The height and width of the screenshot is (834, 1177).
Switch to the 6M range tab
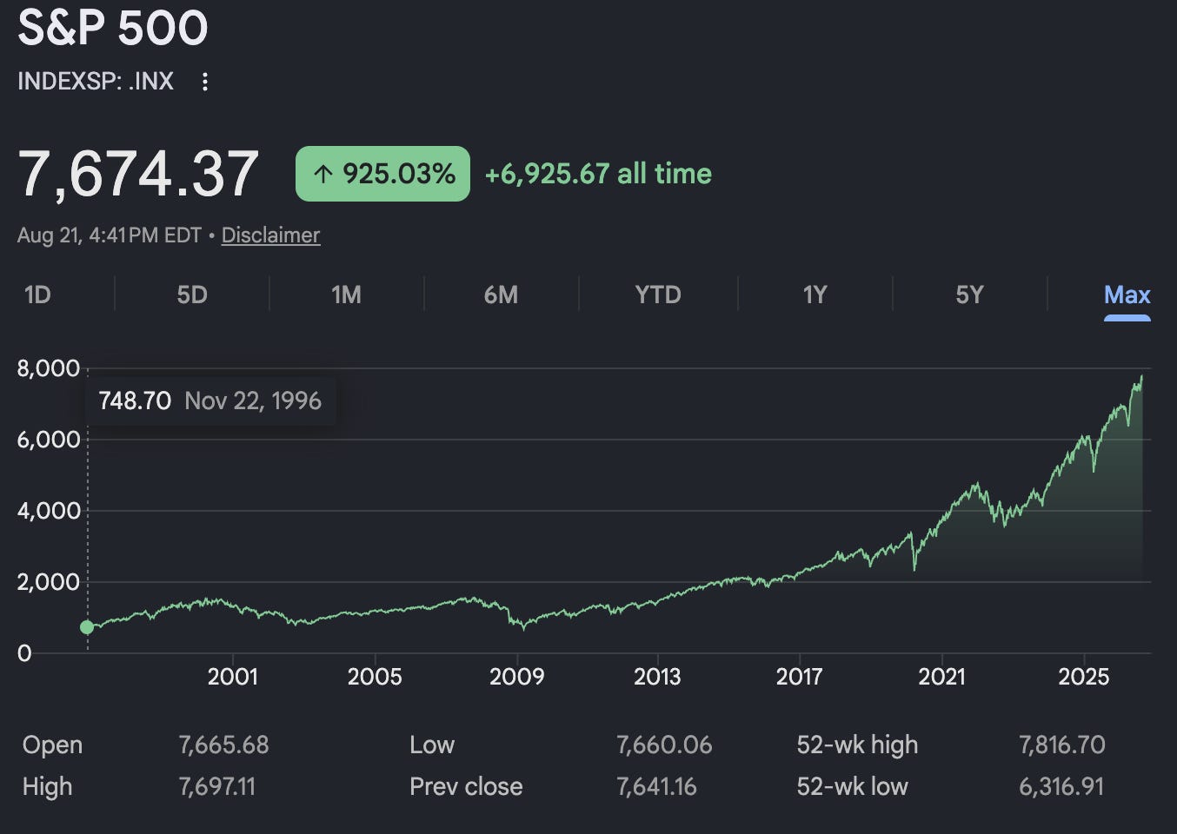501,295
